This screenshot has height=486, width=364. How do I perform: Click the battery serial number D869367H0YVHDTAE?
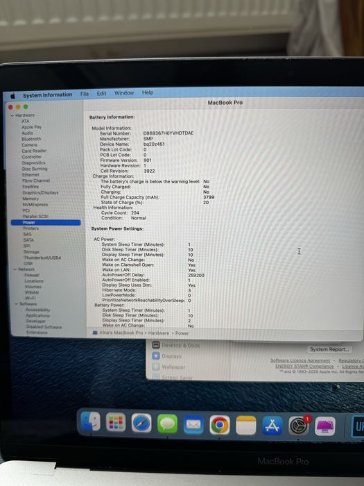(x=168, y=133)
